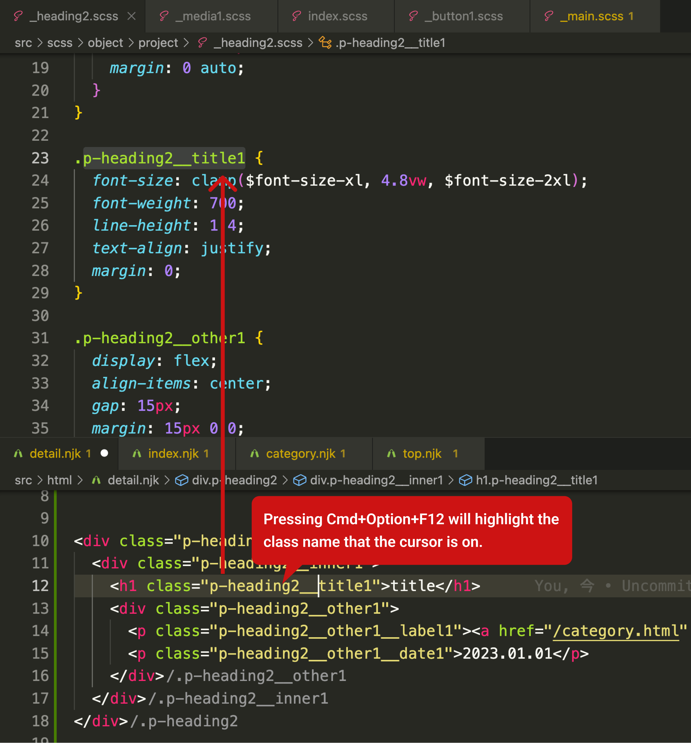Click the unsaved dot on detail.njk tab

[105, 453]
